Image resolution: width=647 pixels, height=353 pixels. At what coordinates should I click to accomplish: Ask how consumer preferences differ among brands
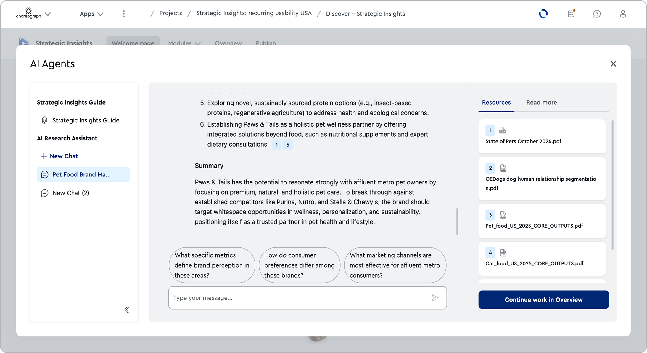click(300, 265)
